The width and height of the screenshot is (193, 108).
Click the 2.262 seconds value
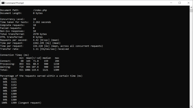(x=42, y=22)
